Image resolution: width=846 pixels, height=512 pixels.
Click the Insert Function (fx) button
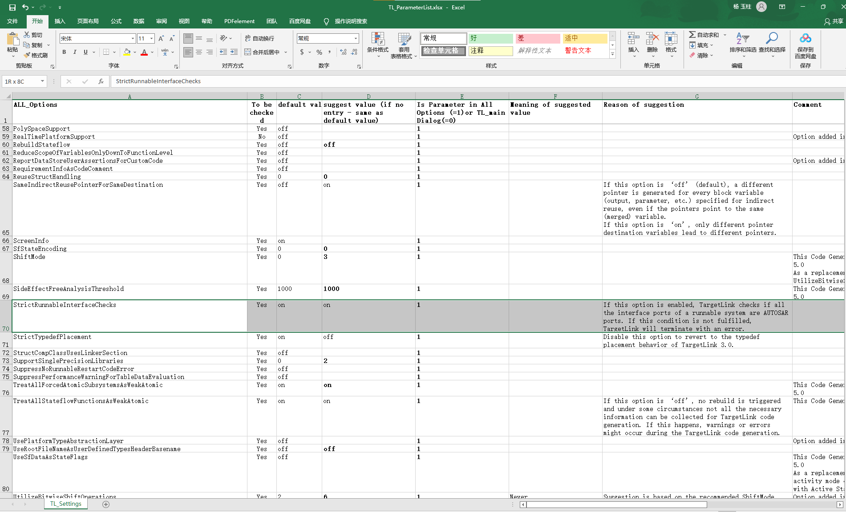click(101, 81)
